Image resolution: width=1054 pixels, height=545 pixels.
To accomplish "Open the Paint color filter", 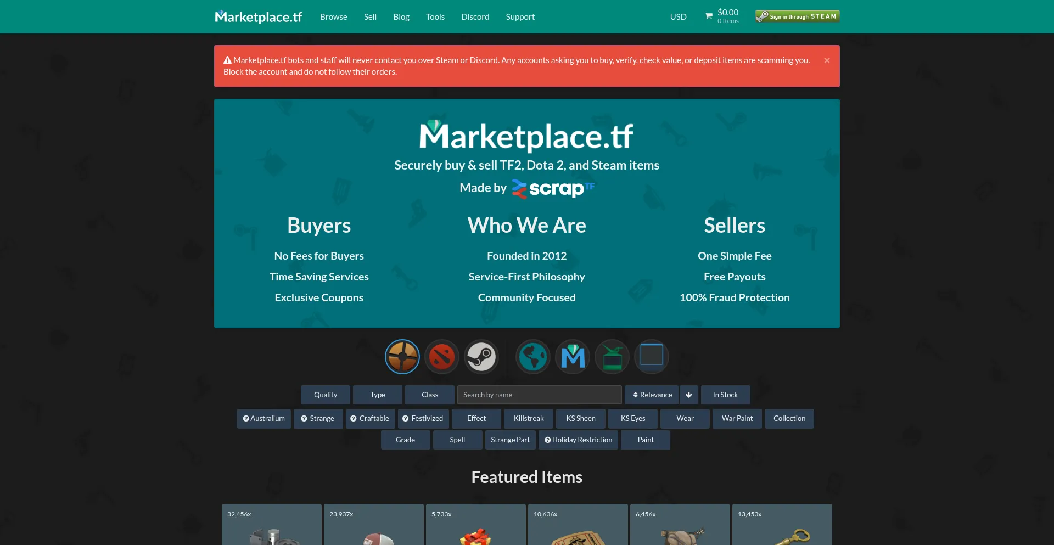I will (645, 440).
